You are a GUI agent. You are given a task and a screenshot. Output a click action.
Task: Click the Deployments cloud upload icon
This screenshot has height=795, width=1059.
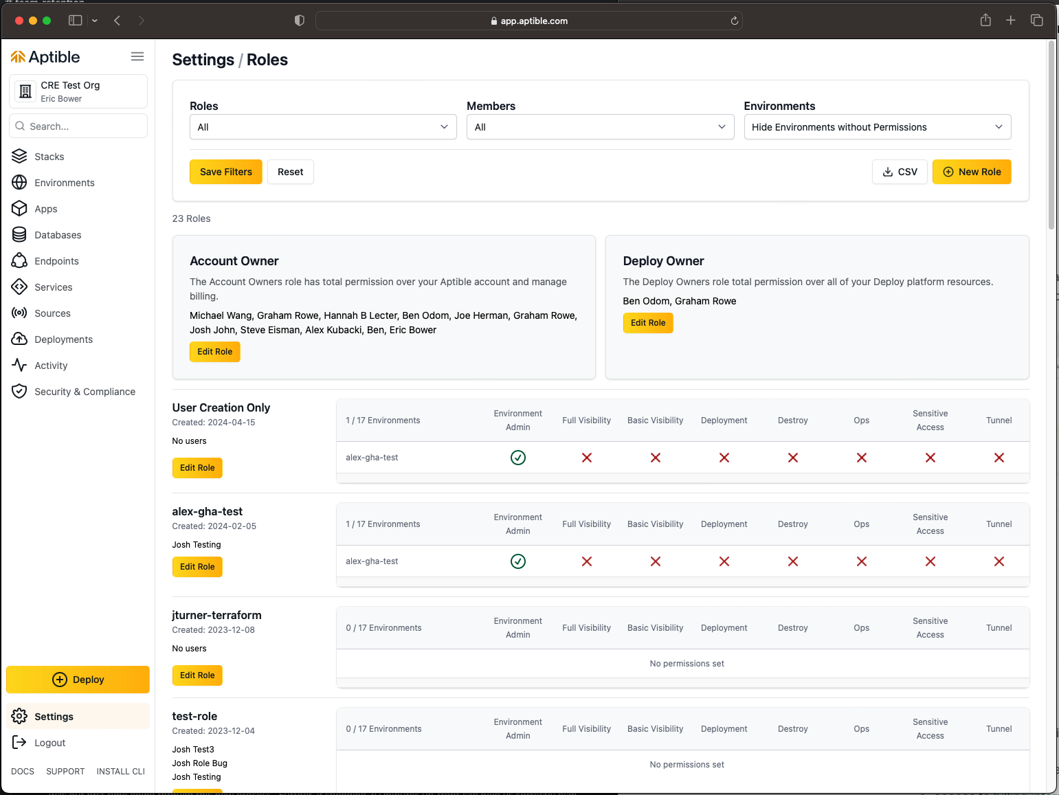(19, 339)
